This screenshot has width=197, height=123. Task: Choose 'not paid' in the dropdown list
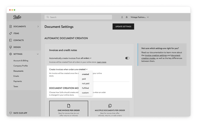86,84
